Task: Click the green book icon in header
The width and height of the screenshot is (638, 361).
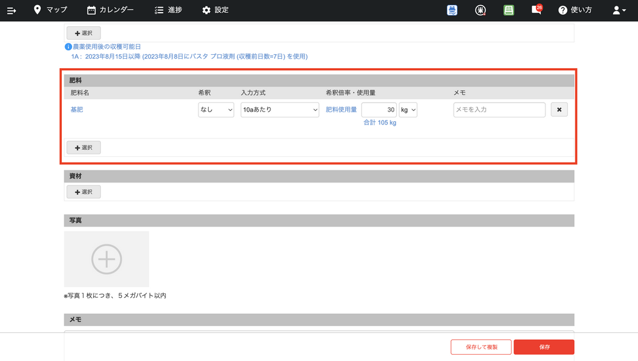Action: [508, 10]
